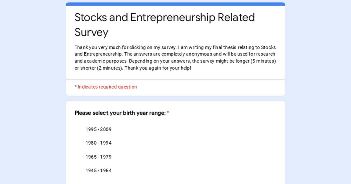Click the divider line under the form description
The image size is (351, 184).
[x=175, y=79]
